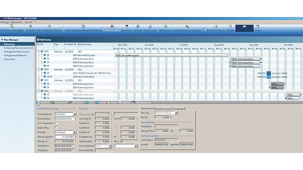Click the Alle berechnen icon
303x170 pixels.
[x=134, y=103]
